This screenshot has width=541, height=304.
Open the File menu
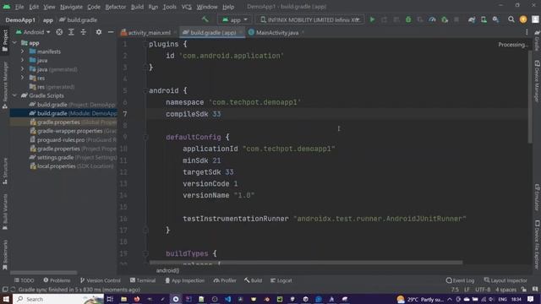[19, 7]
